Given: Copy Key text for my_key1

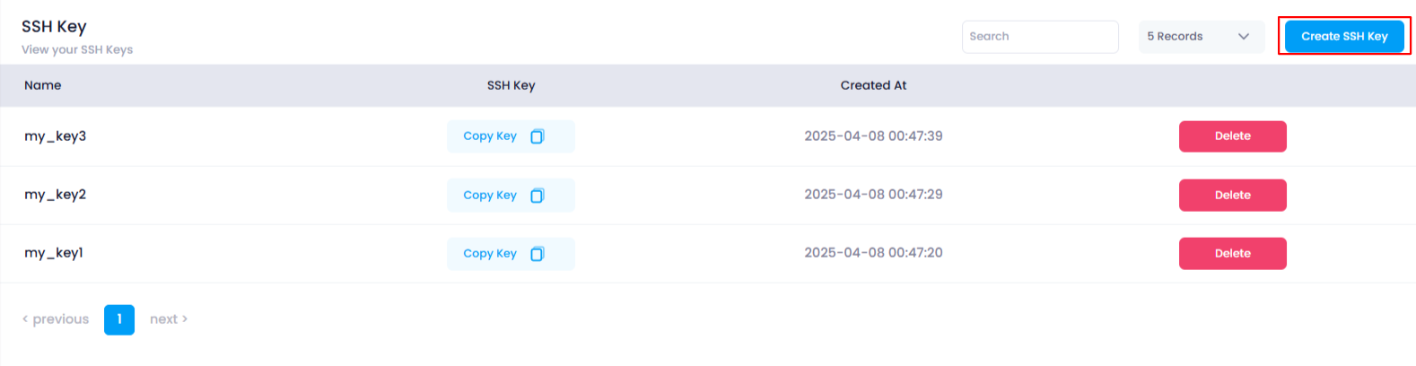Looking at the screenshot, I should [x=490, y=254].
